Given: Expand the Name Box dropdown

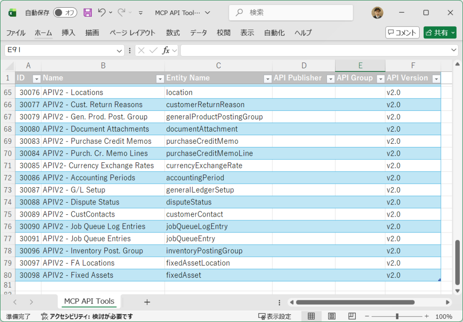Looking at the screenshot, I should coord(119,50).
